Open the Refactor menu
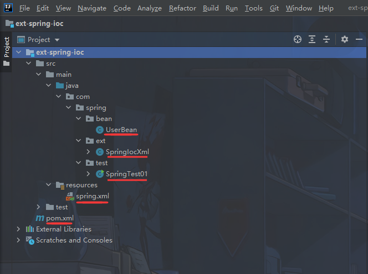The image size is (368, 274). [182, 8]
